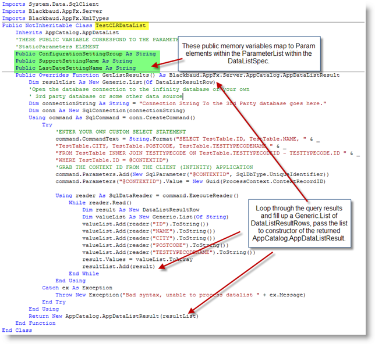375x344 pixels.
Task: Select the ConfigurationSettingGroup variable declaration
Action: 86,53
